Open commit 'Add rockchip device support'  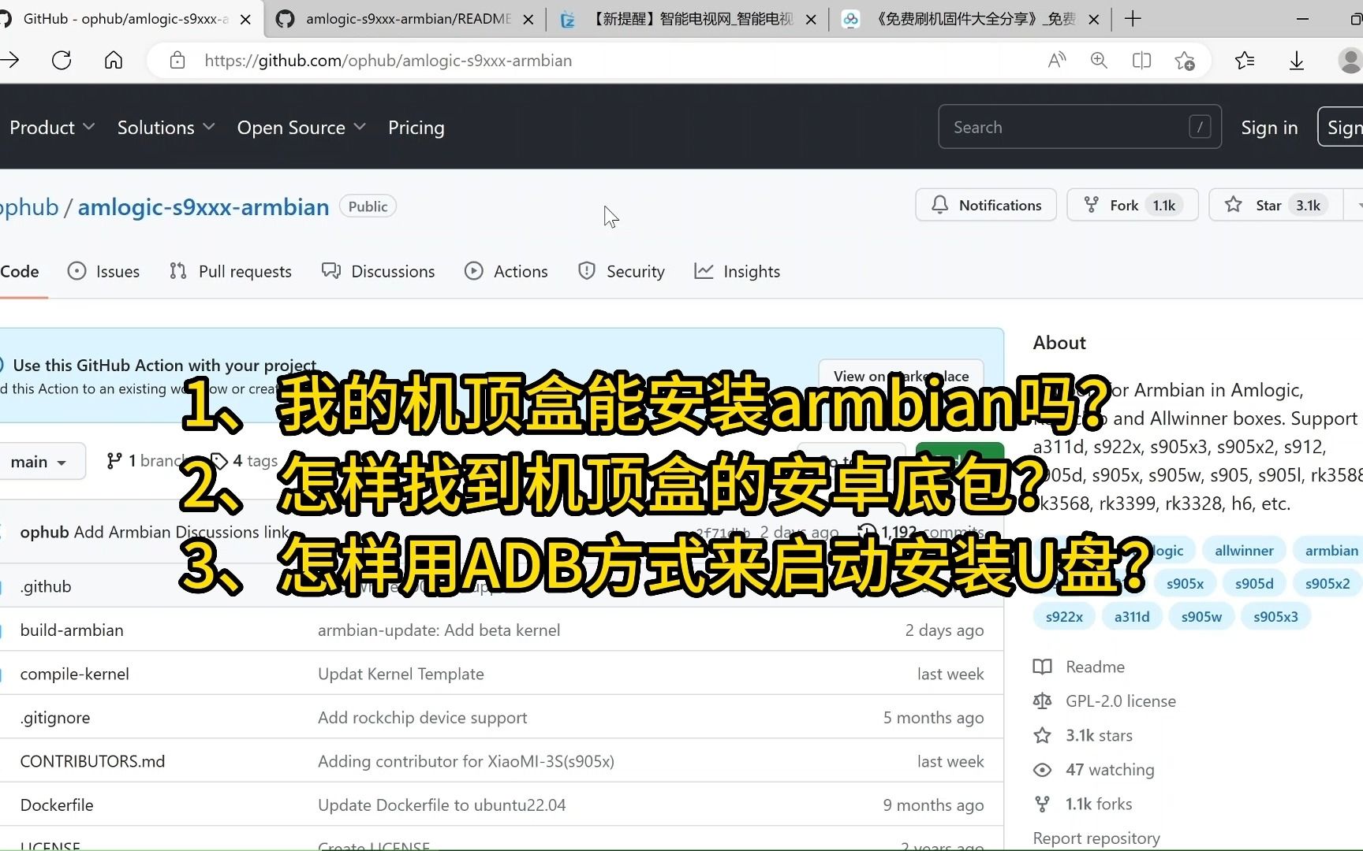coord(423,718)
